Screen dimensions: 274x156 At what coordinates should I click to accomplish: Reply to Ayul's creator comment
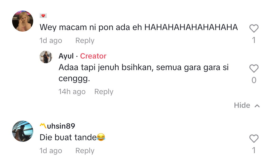[104, 92]
